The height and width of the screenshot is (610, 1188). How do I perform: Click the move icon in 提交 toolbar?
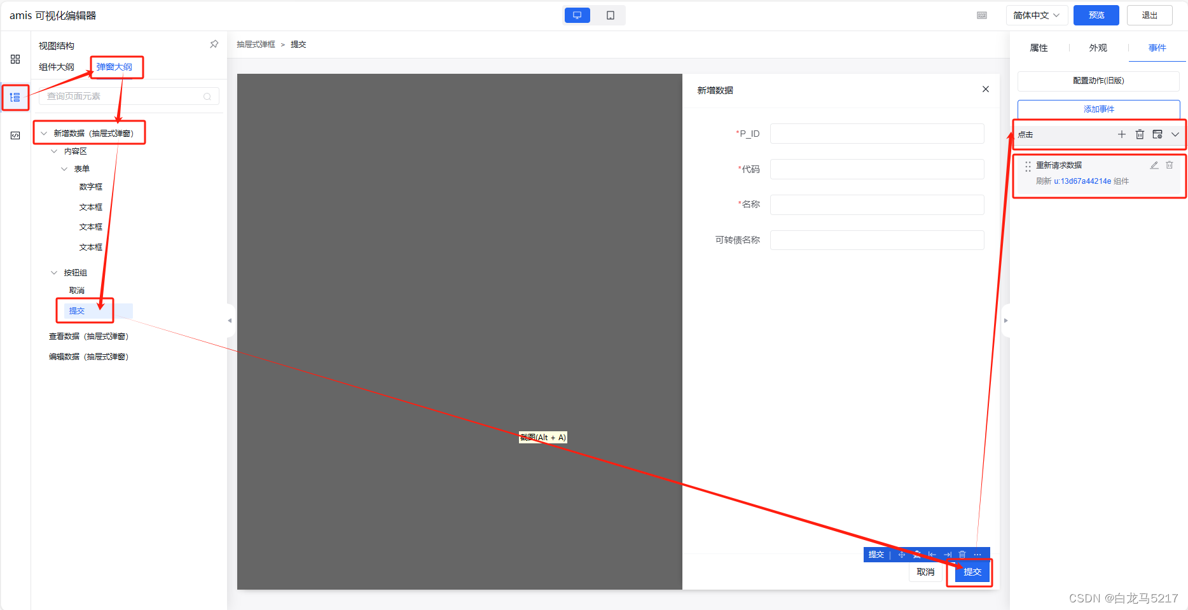[x=901, y=555]
